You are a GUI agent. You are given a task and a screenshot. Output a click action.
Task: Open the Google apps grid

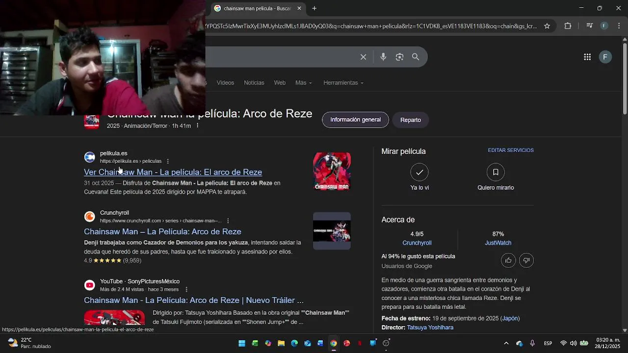pyautogui.click(x=587, y=57)
